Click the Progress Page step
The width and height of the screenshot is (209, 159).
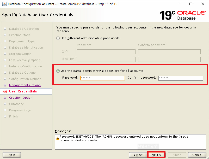tap(20, 110)
